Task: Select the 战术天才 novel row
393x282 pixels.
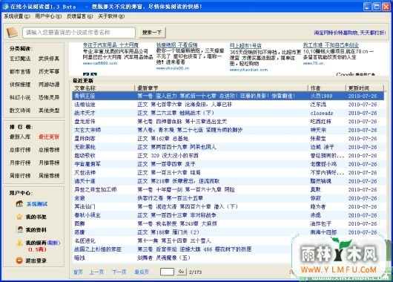Action: coord(228,113)
